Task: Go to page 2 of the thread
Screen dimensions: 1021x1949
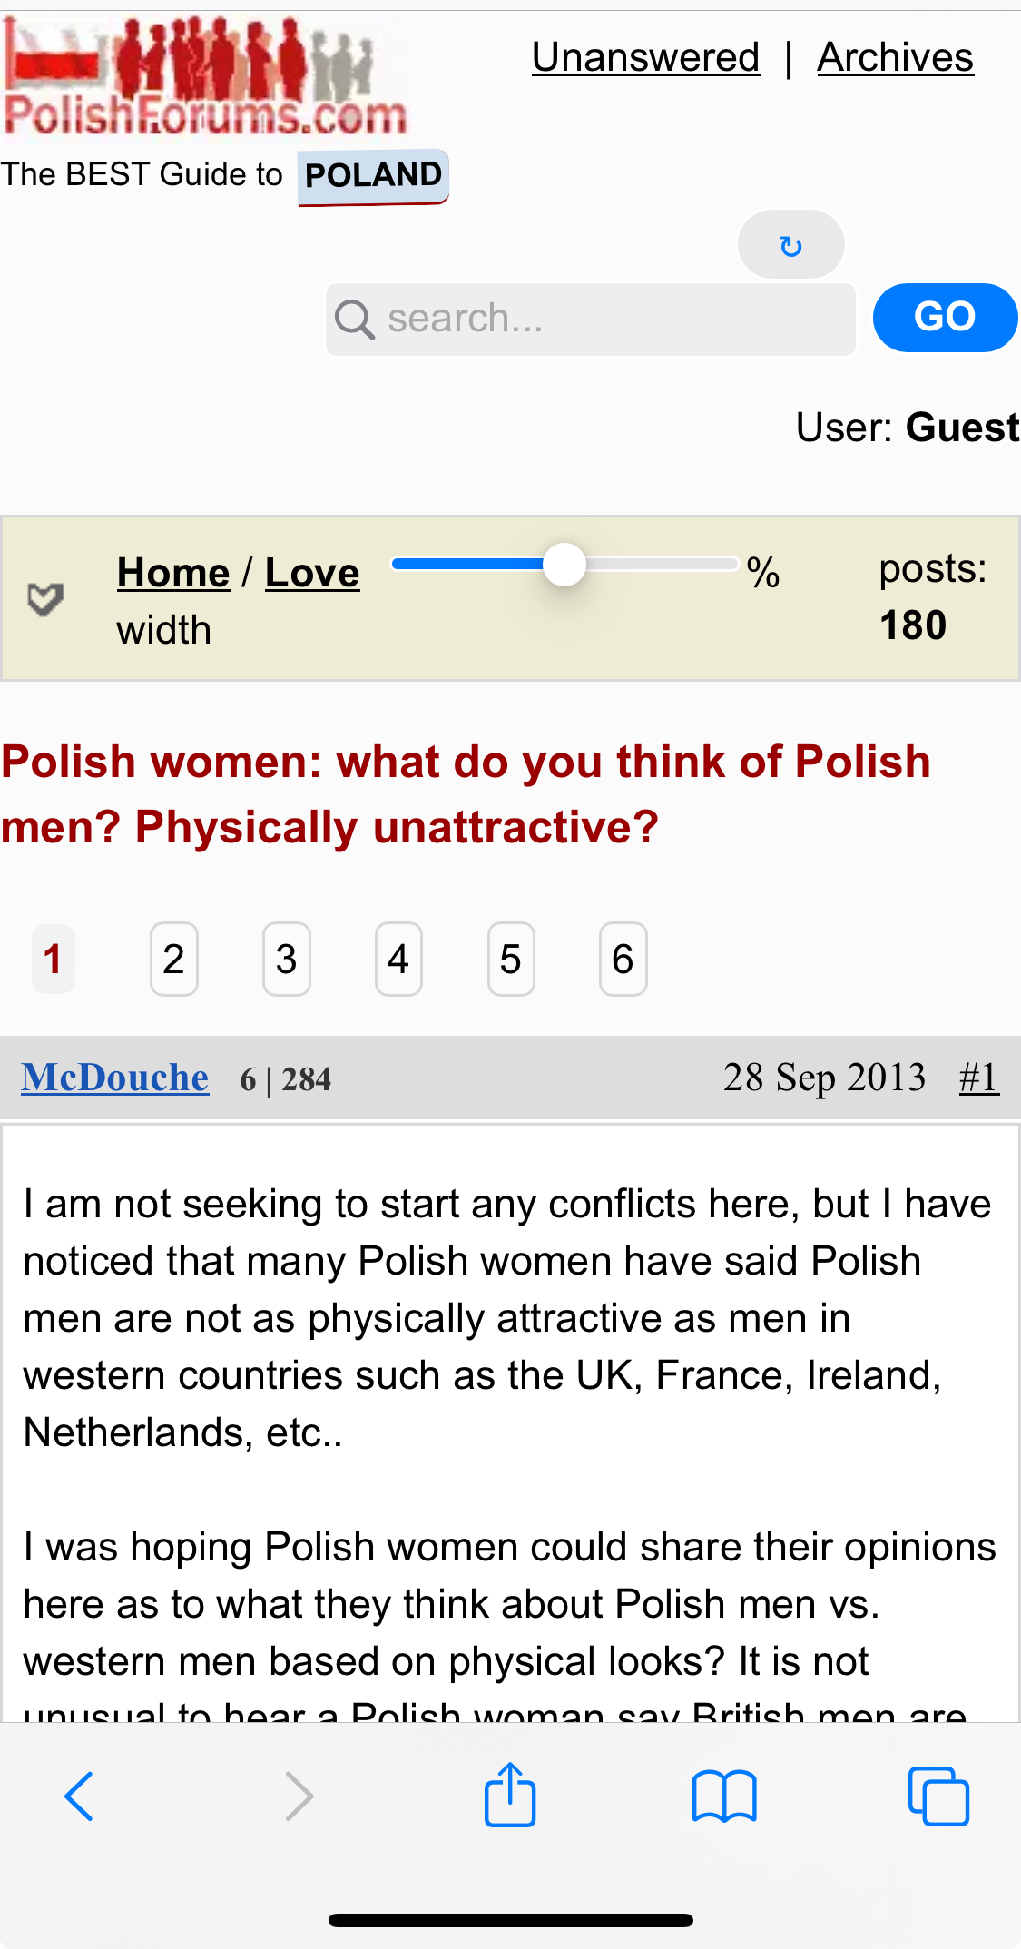Action: click(x=173, y=960)
